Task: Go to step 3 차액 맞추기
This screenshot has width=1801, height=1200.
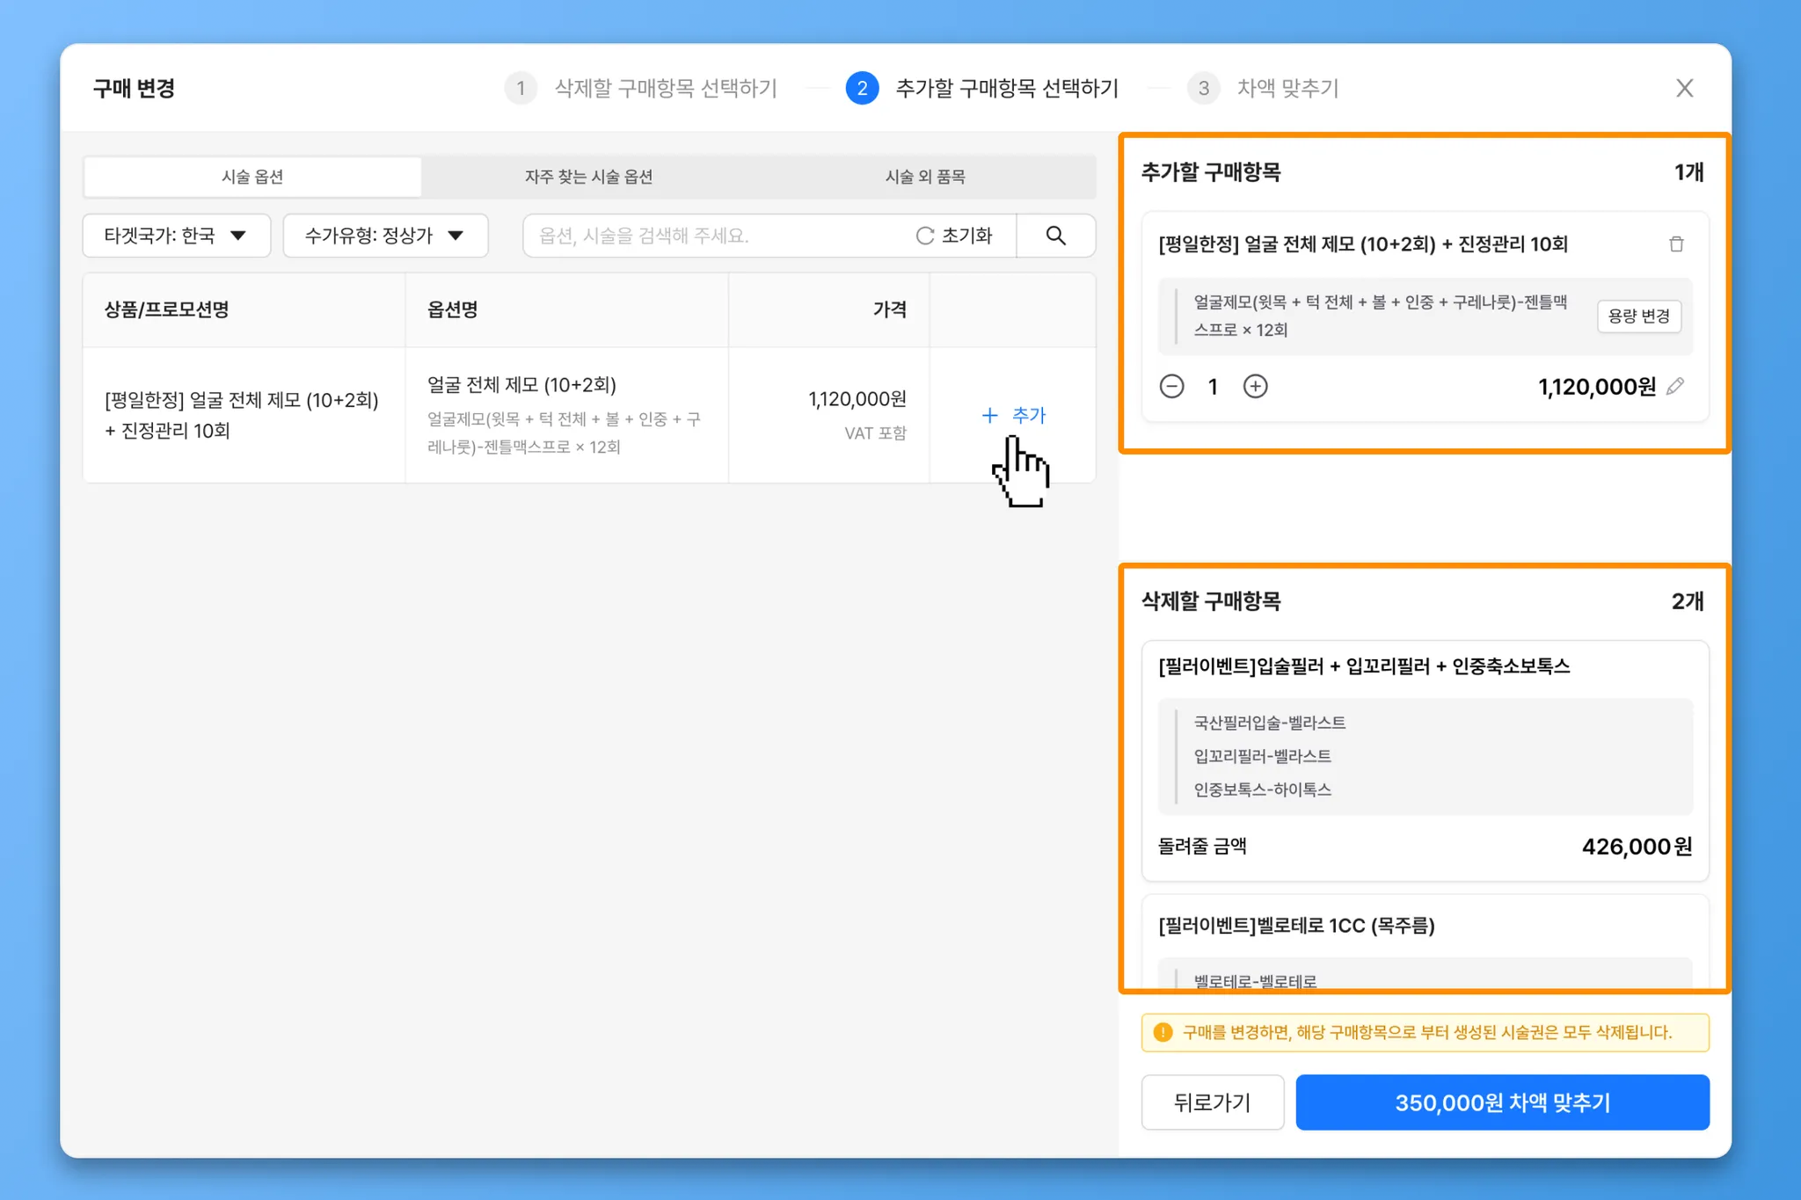Action: pos(1264,88)
